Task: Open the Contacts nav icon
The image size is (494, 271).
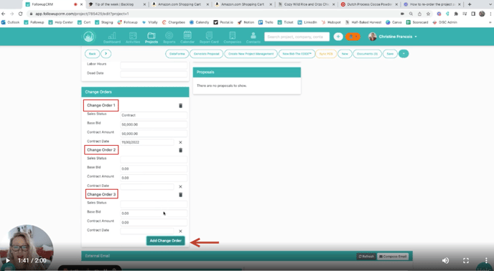Action: [253, 37]
